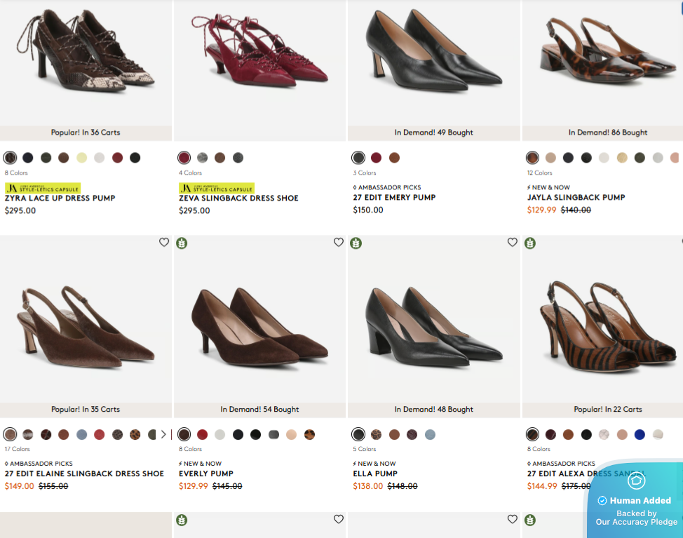Open the Style-Letics Capsule badge above Zyra Lace Up
Viewport: 683px width, 538px height.
click(43, 188)
